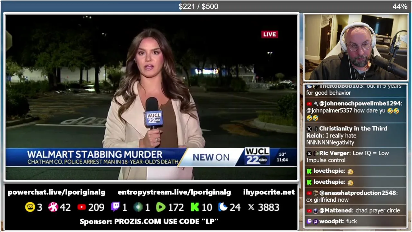Click the emoji in first lovethepie message
Viewport: 412px width, 232px height.
[x=350, y=171]
